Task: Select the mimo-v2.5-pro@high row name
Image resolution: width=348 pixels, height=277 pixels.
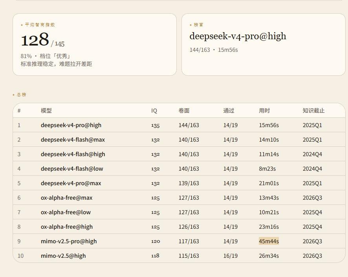Action: coord(69,241)
